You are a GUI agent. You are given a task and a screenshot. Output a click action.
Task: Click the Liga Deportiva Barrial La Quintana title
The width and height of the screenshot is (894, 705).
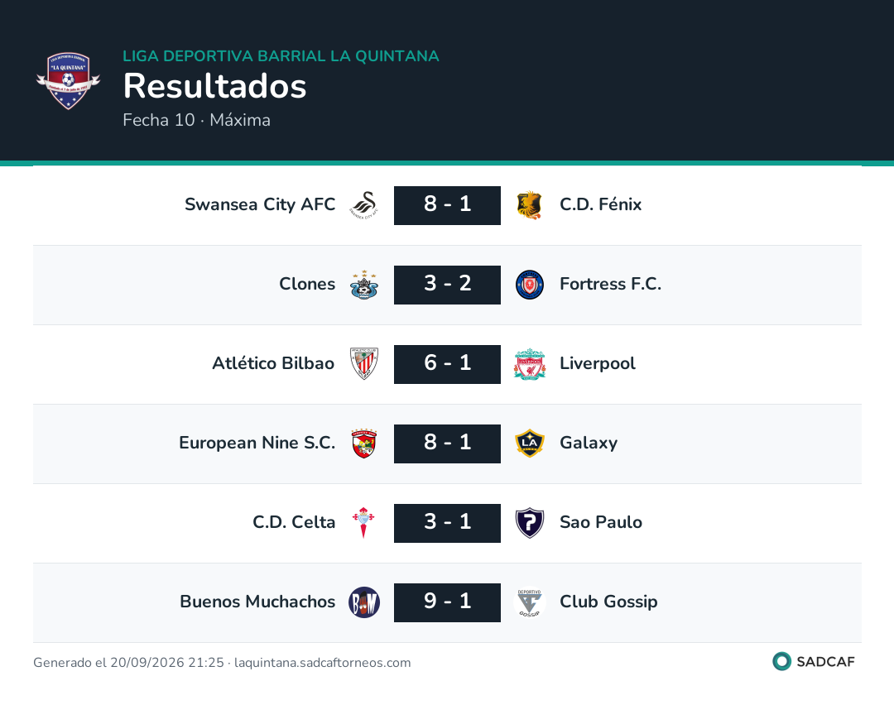281,55
